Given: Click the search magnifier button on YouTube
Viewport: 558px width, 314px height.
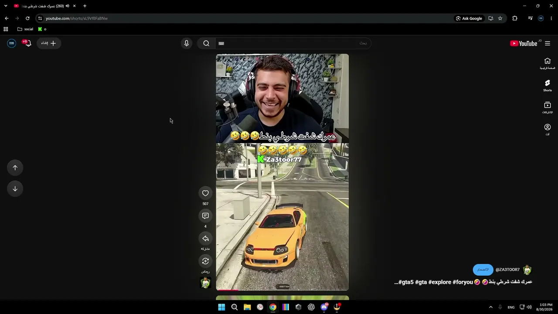Looking at the screenshot, I should [x=206, y=43].
